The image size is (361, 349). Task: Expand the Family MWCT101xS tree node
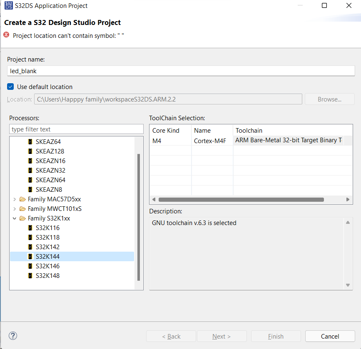pos(15,209)
